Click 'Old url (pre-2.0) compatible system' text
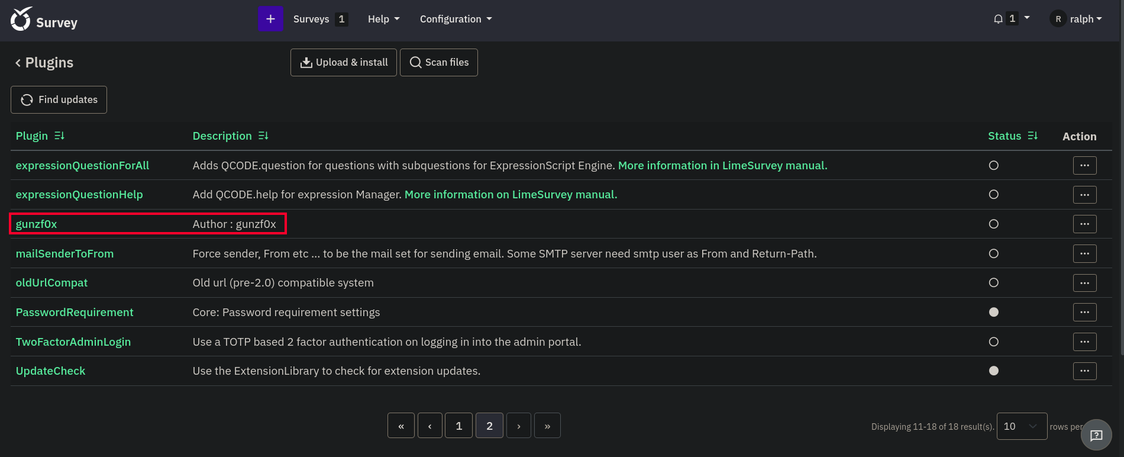 pos(283,283)
